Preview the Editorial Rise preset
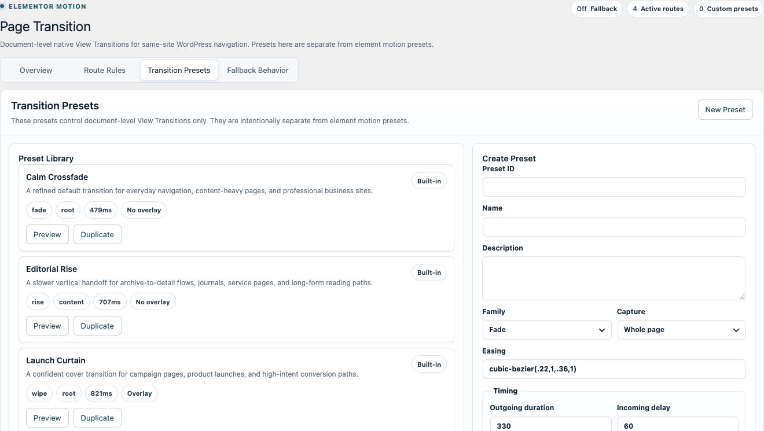764x431 pixels. pyautogui.click(x=47, y=326)
